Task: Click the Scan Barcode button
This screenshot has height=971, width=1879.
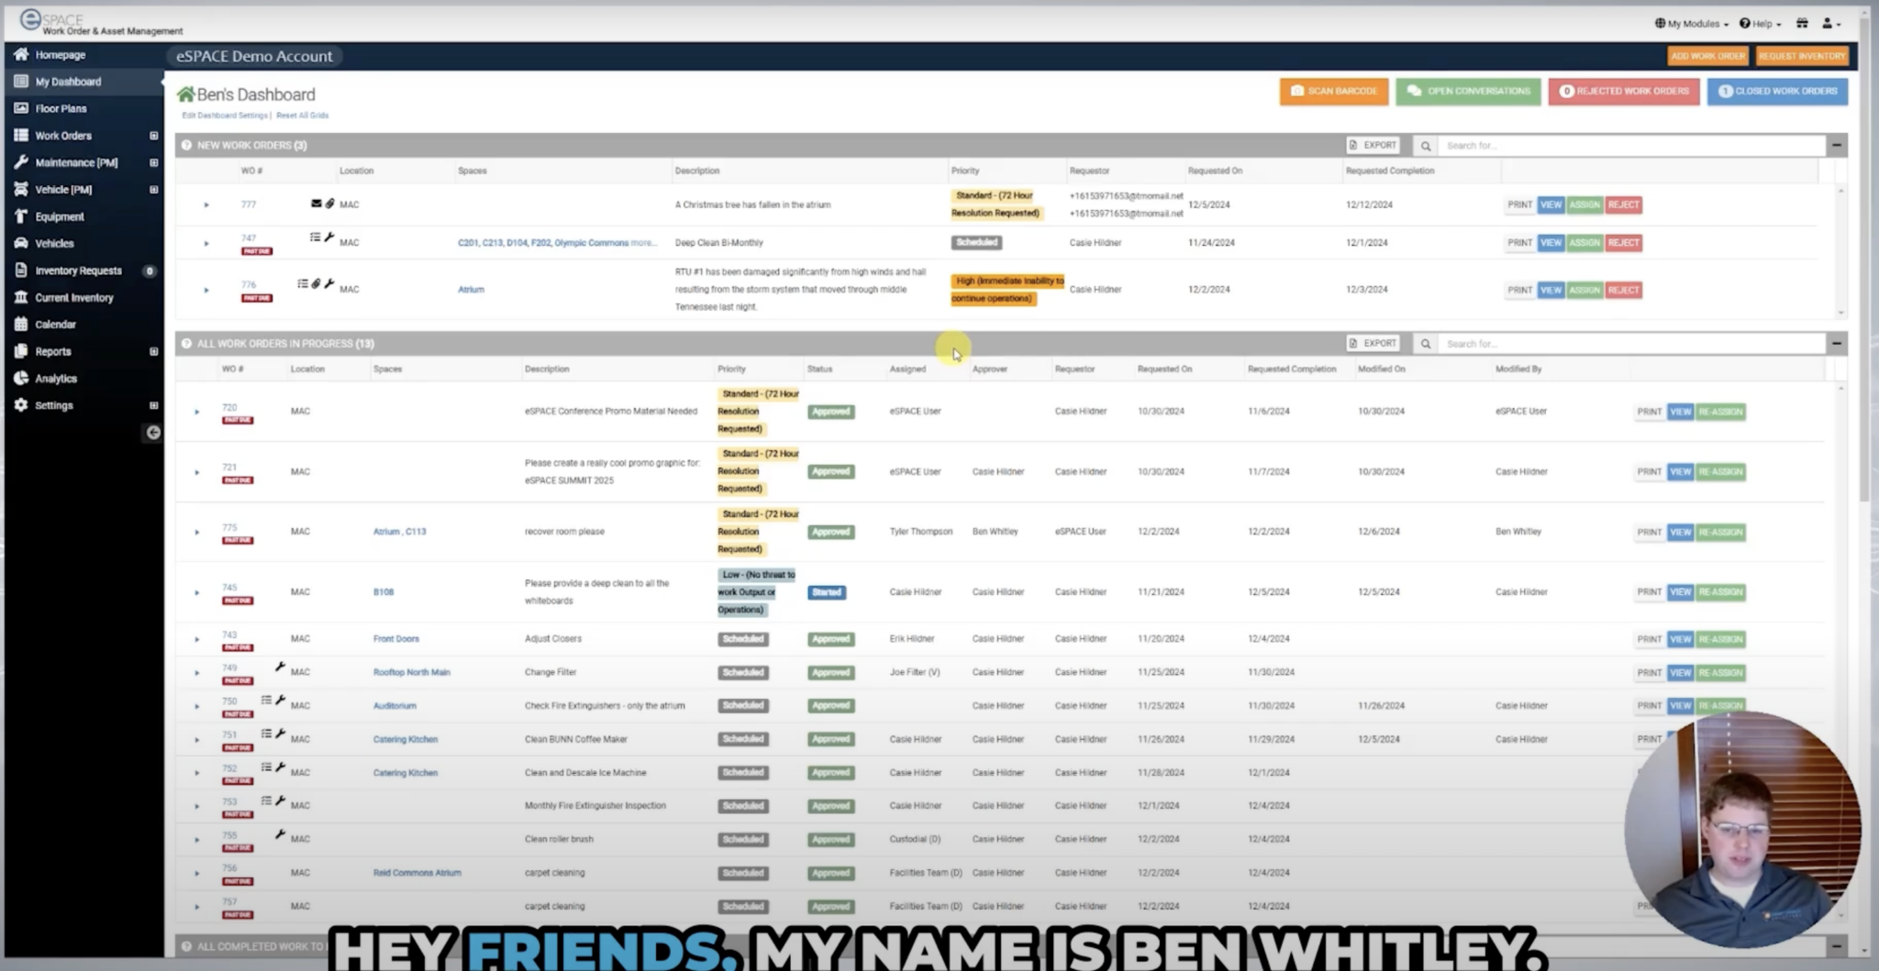Action: 1333,92
